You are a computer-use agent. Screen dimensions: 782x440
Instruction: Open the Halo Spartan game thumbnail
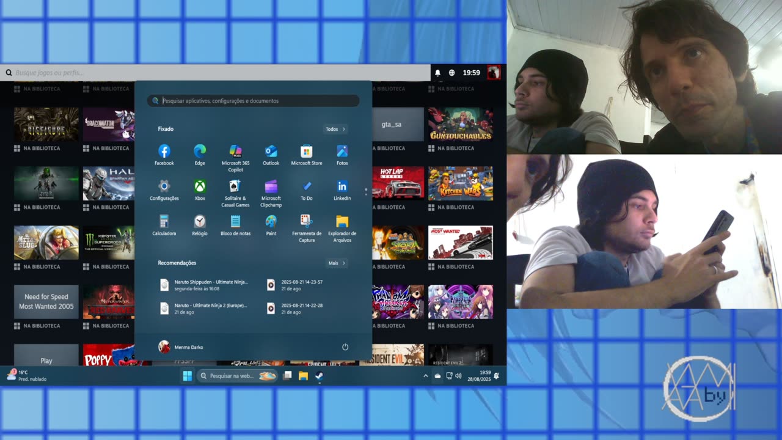click(x=109, y=183)
